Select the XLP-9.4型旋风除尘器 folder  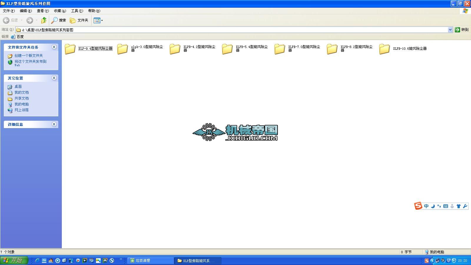point(89,49)
